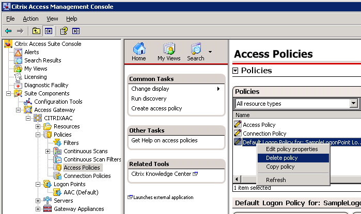Viewport: 361px width, 214px height.
Task: Open the All resource types dropdown
Action: (x=354, y=104)
